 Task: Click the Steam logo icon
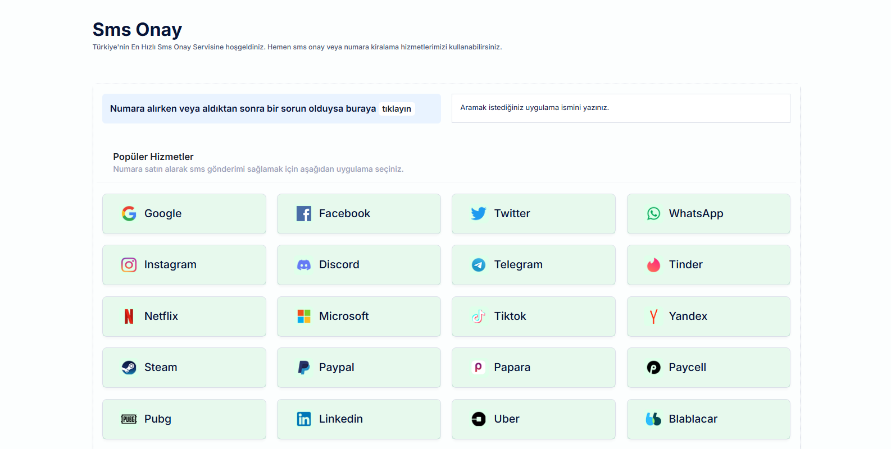click(x=129, y=368)
